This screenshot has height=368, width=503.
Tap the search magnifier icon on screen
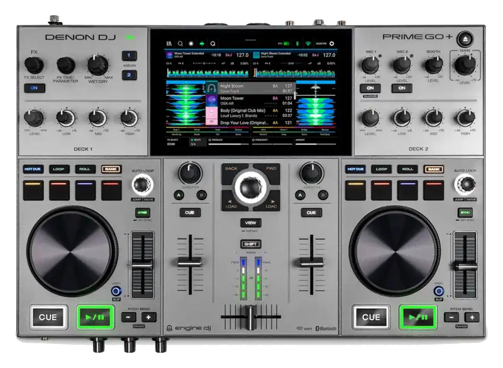[x=180, y=43]
